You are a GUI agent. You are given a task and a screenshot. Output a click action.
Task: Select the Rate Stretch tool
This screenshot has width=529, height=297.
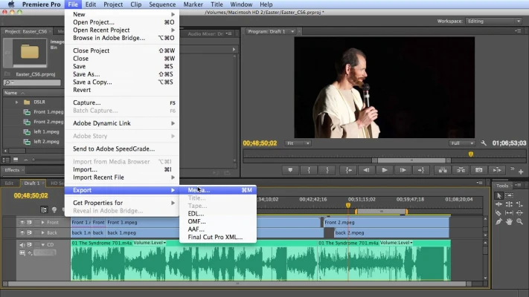coord(519,204)
